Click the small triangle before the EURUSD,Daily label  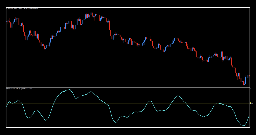pyautogui.click(x=7, y=9)
